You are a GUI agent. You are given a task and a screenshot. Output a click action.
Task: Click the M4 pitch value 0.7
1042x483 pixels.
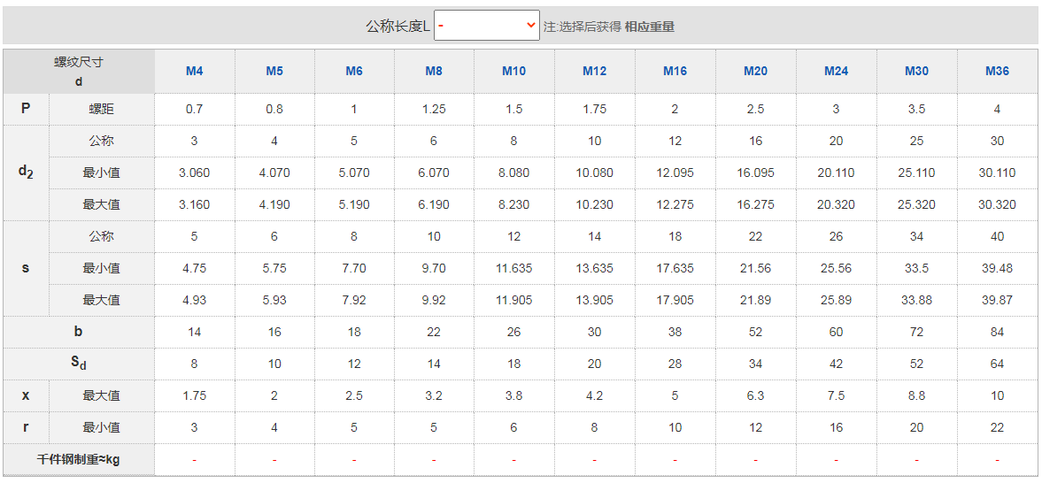194,109
